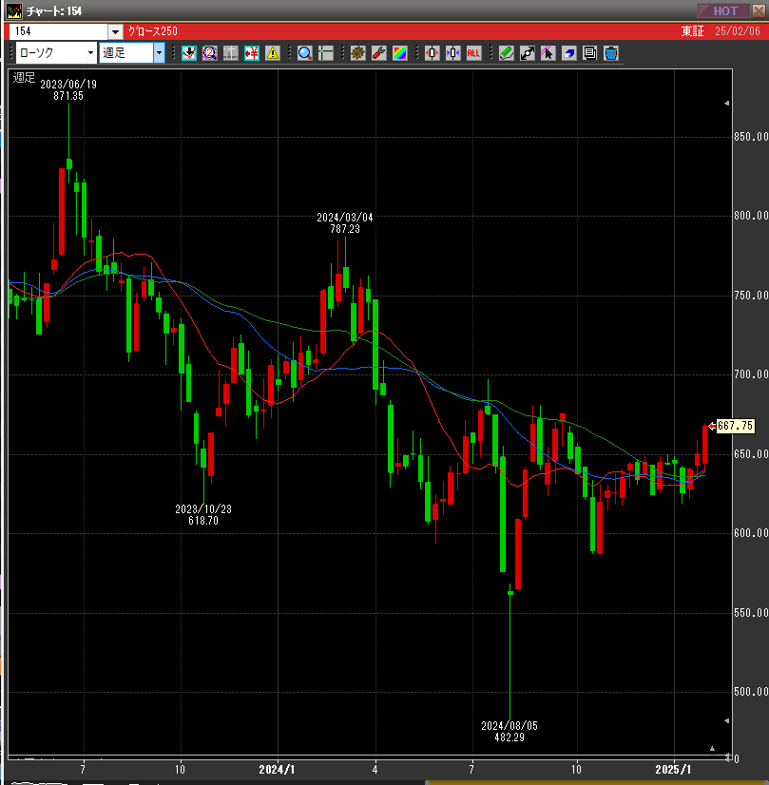Click the 750.00 price axis label

click(x=751, y=296)
